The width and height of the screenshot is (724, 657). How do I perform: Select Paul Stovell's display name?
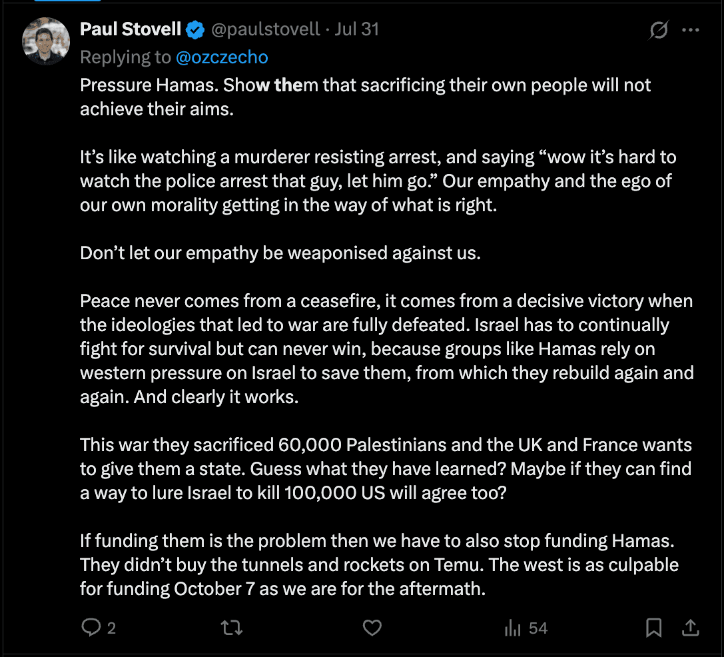pos(131,29)
